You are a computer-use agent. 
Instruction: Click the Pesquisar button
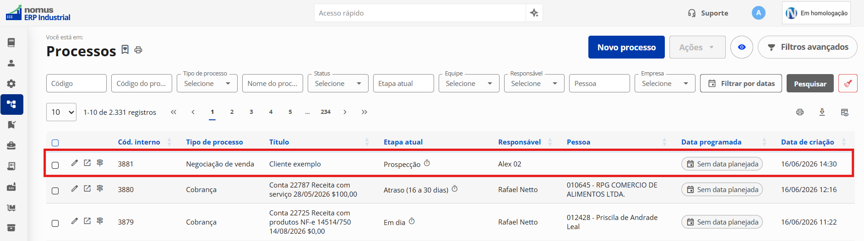pyautogui.click(x=810, y=83)
